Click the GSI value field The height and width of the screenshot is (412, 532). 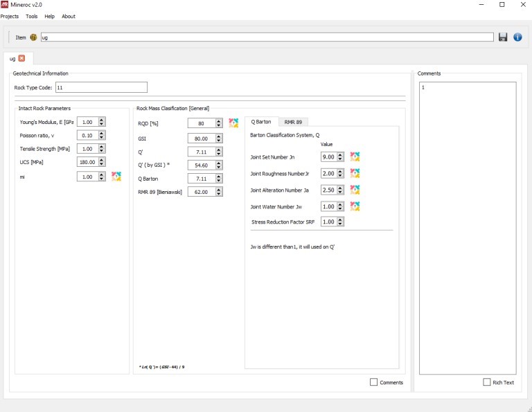pyautogui.click(x=202, y=138)
